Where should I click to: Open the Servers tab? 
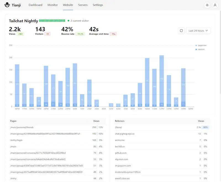point(83,5)
